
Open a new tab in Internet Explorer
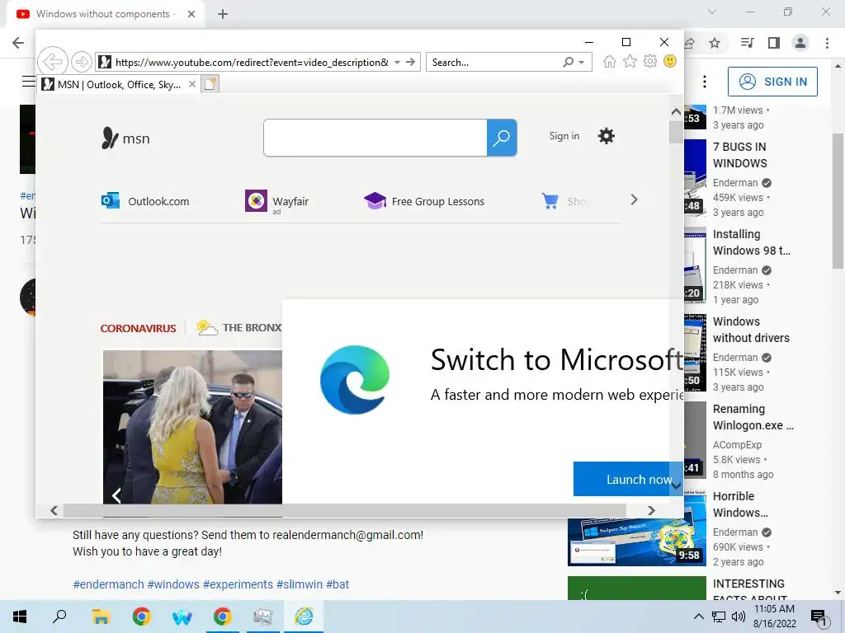tap(210, 85)
